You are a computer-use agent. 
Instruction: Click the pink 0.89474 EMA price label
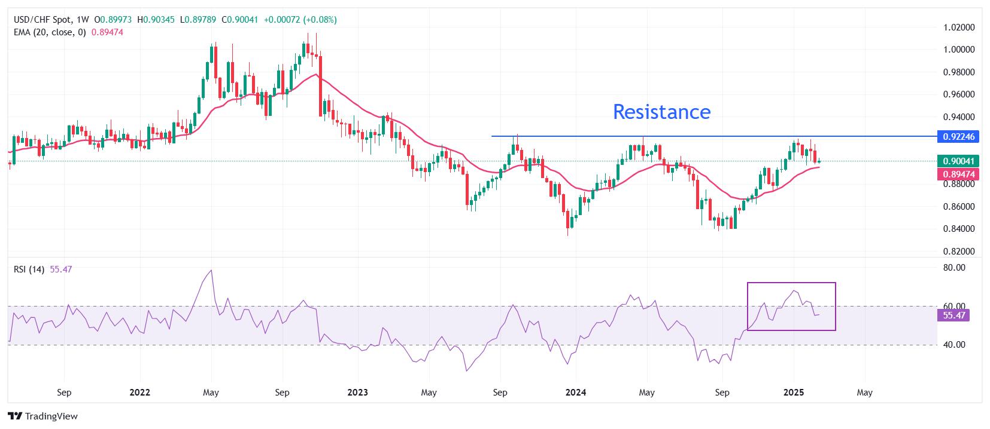coord(959,174)
